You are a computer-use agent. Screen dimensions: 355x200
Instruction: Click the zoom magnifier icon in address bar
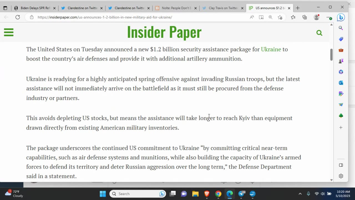point(270,17)
